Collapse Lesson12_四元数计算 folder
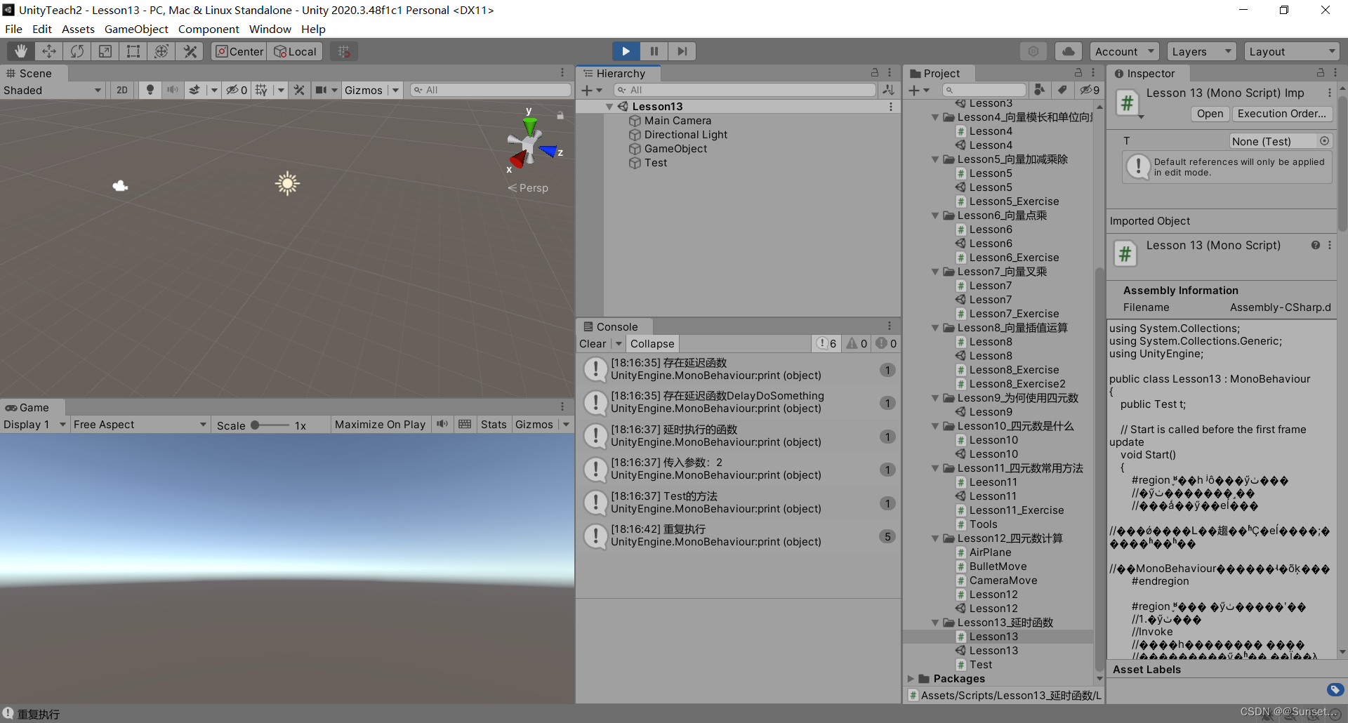The image size is (1348, 723). [935, 538]
